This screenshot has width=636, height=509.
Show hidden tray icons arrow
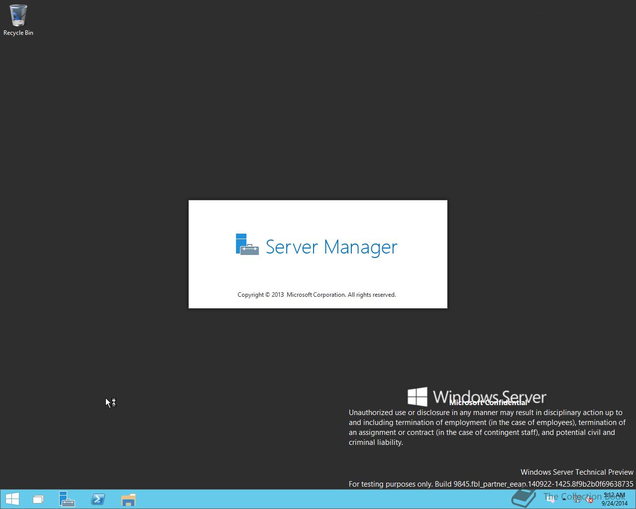pyautogui.click(x=564, y=499)
